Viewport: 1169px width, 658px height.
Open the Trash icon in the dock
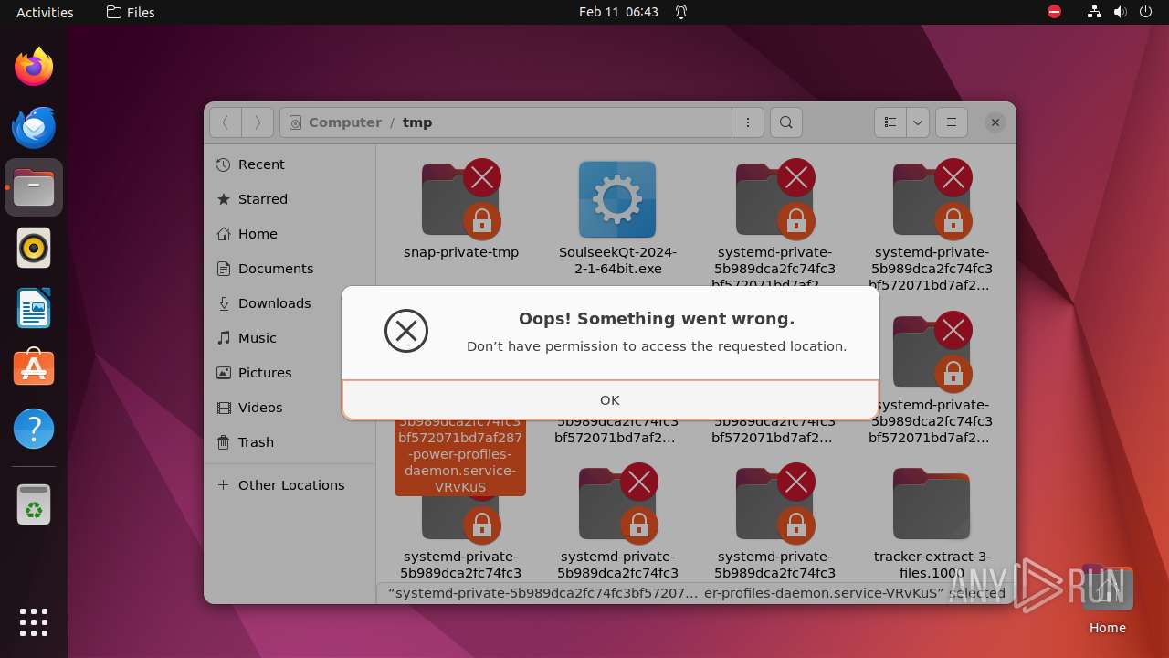coord(34,504)
